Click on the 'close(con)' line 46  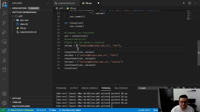tap(71, 68)
